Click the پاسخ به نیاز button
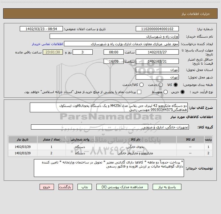Screen dimensions: 221x214 tap(167, 187)
